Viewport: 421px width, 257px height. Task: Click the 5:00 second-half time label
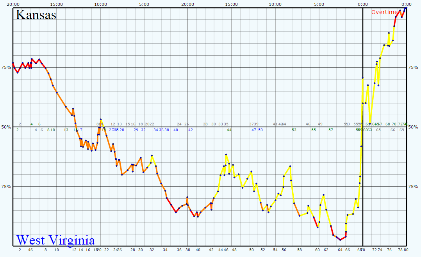point(318,4)
